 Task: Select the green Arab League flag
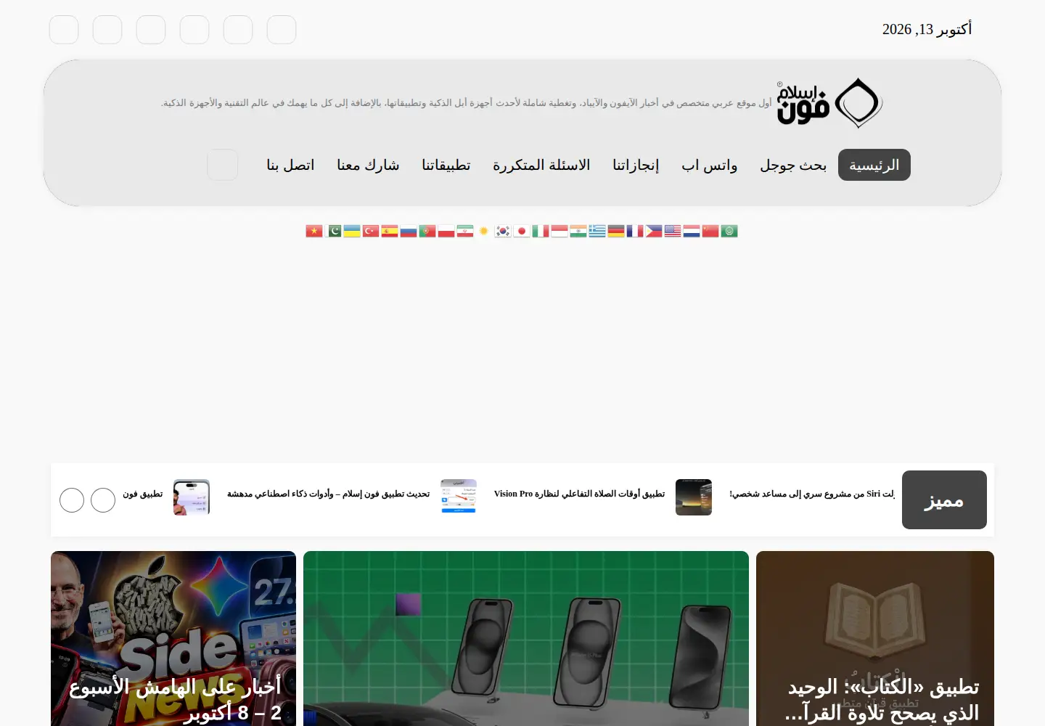click(729, 231)
